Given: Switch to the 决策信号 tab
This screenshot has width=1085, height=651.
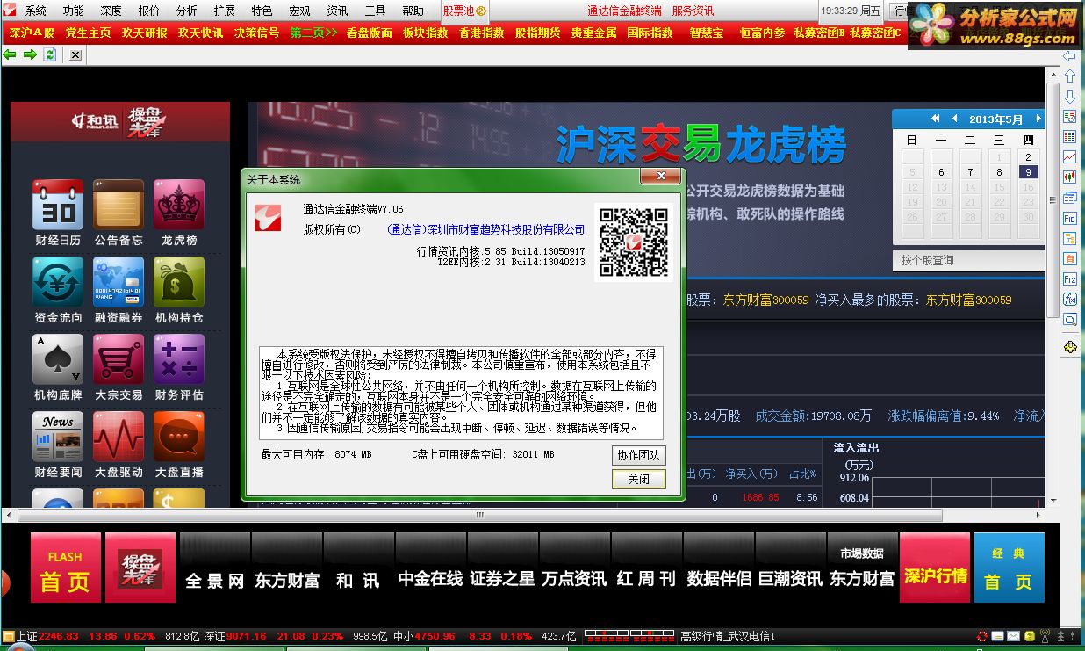Looking at the screenshot, I should coord(256,33).
